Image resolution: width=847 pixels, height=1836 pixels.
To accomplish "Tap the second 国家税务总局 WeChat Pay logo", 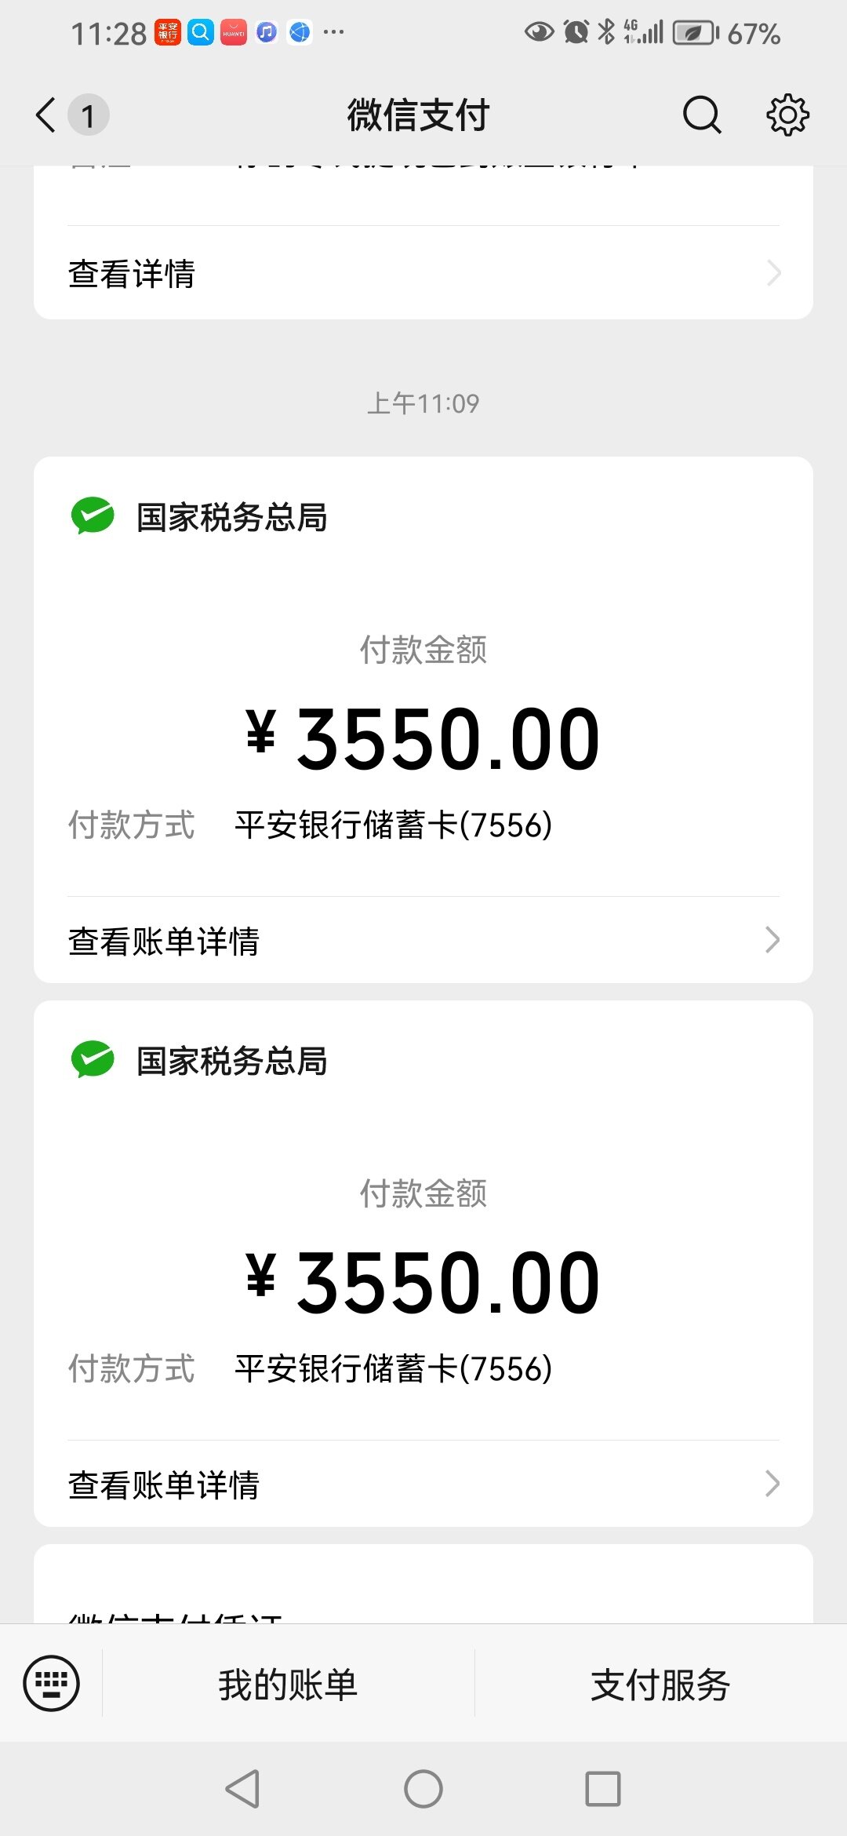I will pos(93,1060).
